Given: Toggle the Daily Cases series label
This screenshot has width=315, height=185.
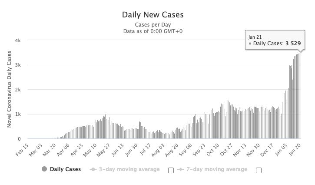Looking at the screenshot, I should tap(65, 169).
